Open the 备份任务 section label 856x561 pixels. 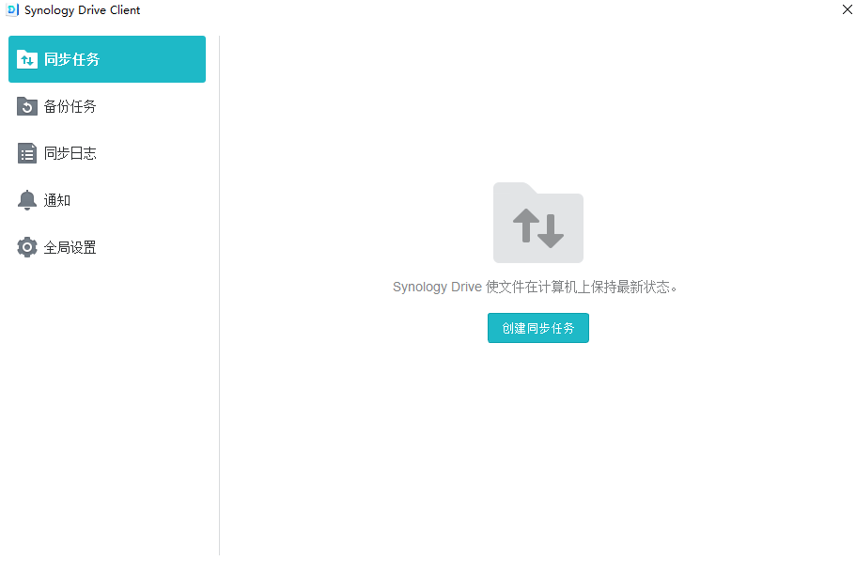click(x=70, y=106)
